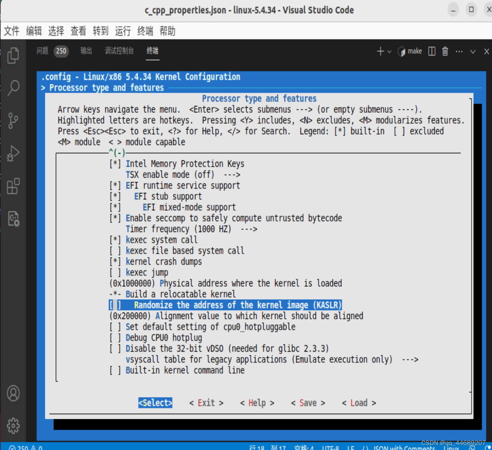Image resolution: width=492 pixels, height=450 pixels.
Task: Collapse the terminal panel with the chevron
Action: tap(473, 51)
